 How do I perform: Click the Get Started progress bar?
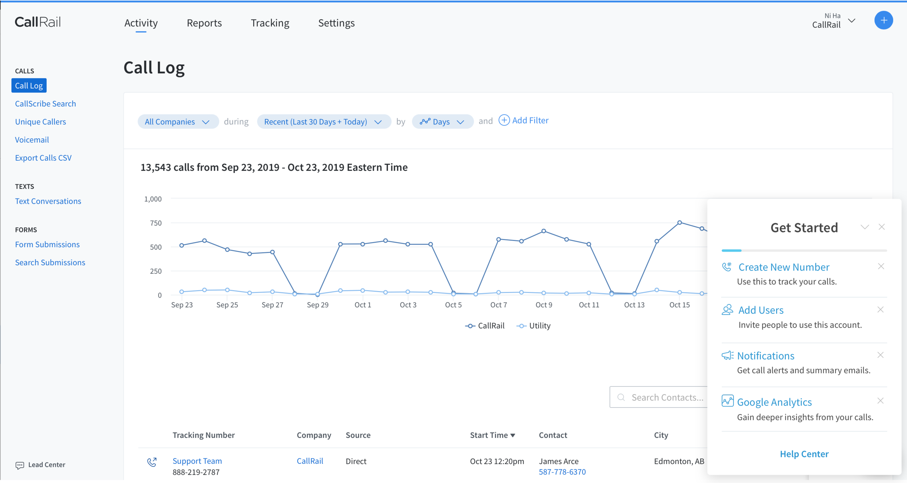tap(804, 250)
